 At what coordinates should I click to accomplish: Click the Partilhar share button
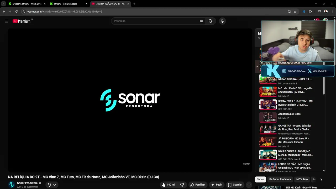[x=197, y=185]
